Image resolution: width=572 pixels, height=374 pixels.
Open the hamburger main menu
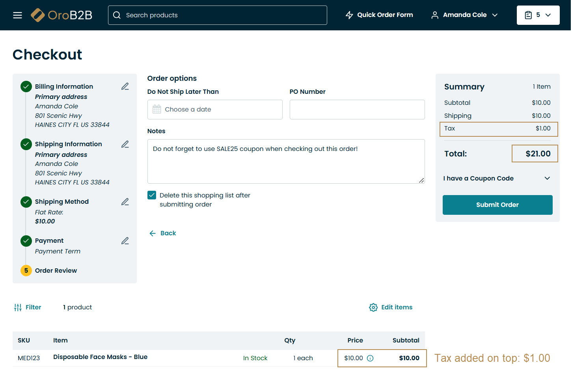click(17, 15)
